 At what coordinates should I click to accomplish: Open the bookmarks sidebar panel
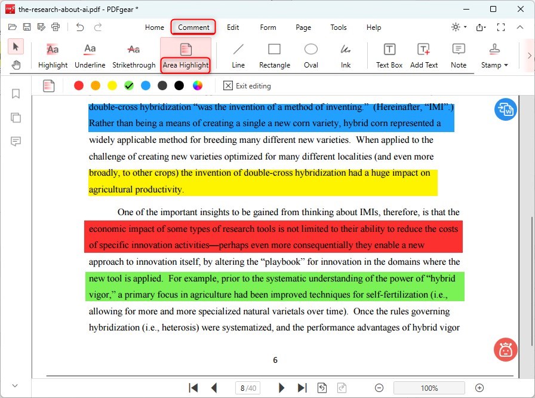click(x=16, y=94)
